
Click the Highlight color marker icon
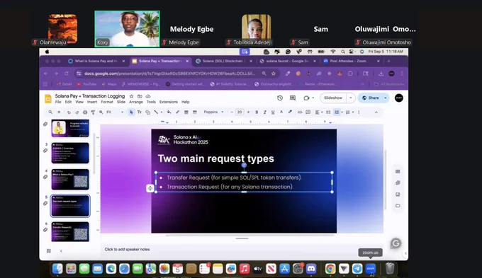coord(290,112)
